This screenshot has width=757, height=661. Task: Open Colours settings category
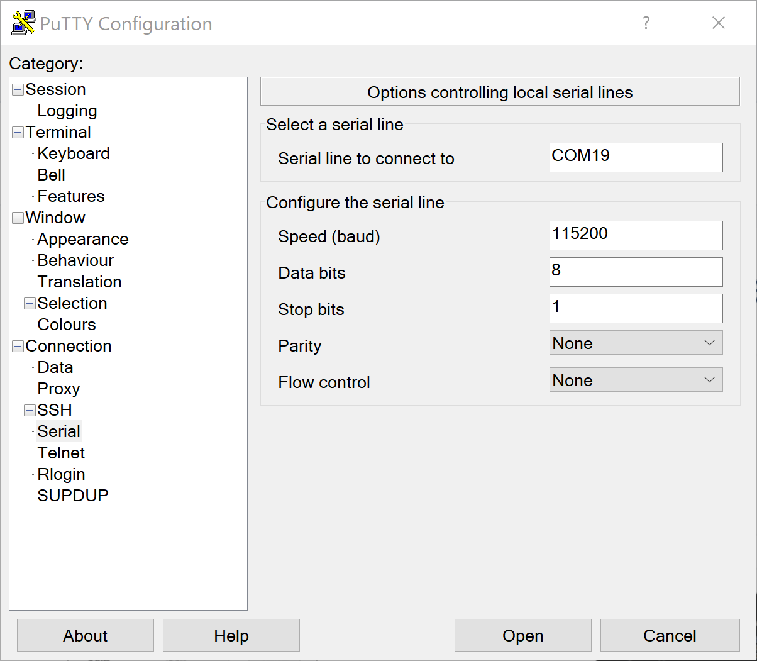(x=67, y=325)
